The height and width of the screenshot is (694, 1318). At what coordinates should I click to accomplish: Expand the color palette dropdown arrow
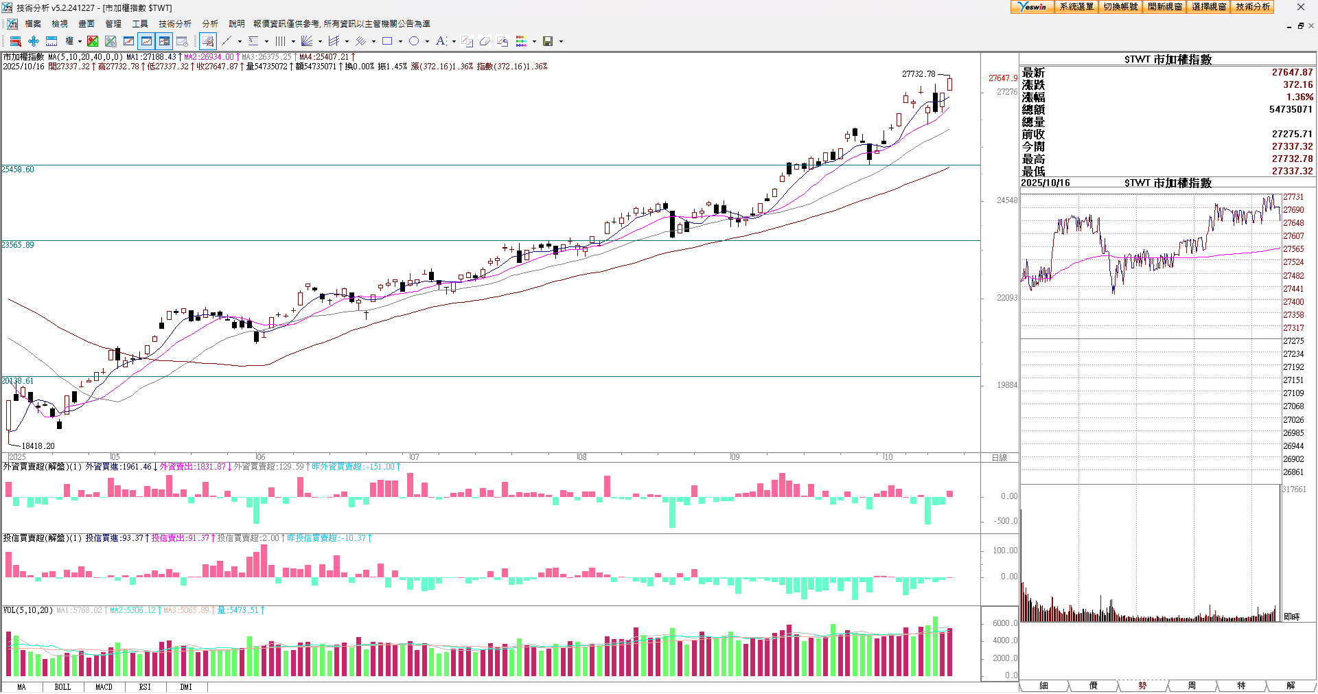coord(534,41)
